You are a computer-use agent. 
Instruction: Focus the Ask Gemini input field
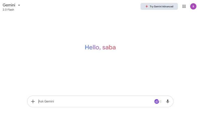click(x=95, y=101)
